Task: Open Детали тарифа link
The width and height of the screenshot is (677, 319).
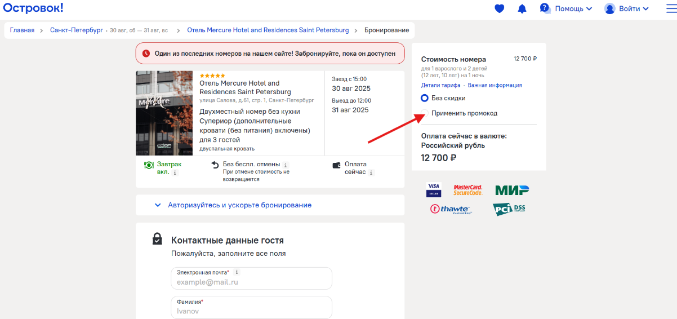Action: [441, 85]
